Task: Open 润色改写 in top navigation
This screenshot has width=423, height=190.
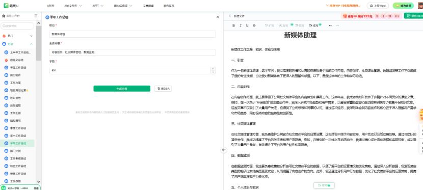Action: pos(169,6)
